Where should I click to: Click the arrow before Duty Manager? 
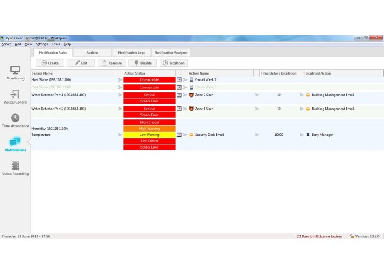click(x=302, y=135)
